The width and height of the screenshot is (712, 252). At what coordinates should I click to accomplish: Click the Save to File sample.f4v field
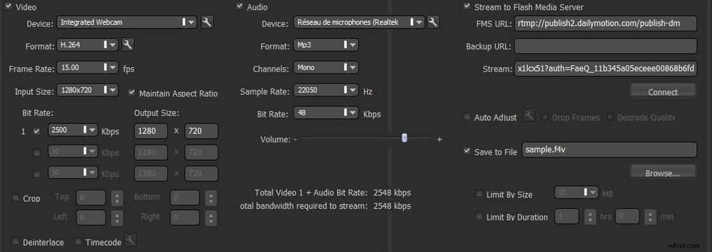610,150
